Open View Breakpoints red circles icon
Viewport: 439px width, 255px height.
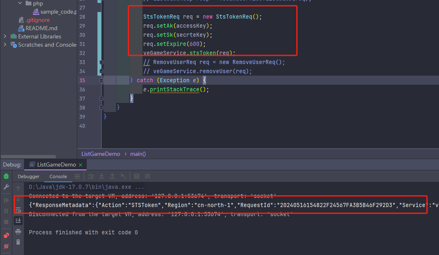pos(6,236)
